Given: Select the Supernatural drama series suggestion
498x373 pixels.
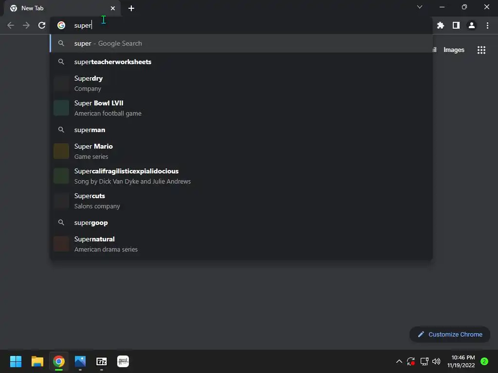Looking at the screenshot, I should [241, 244].
